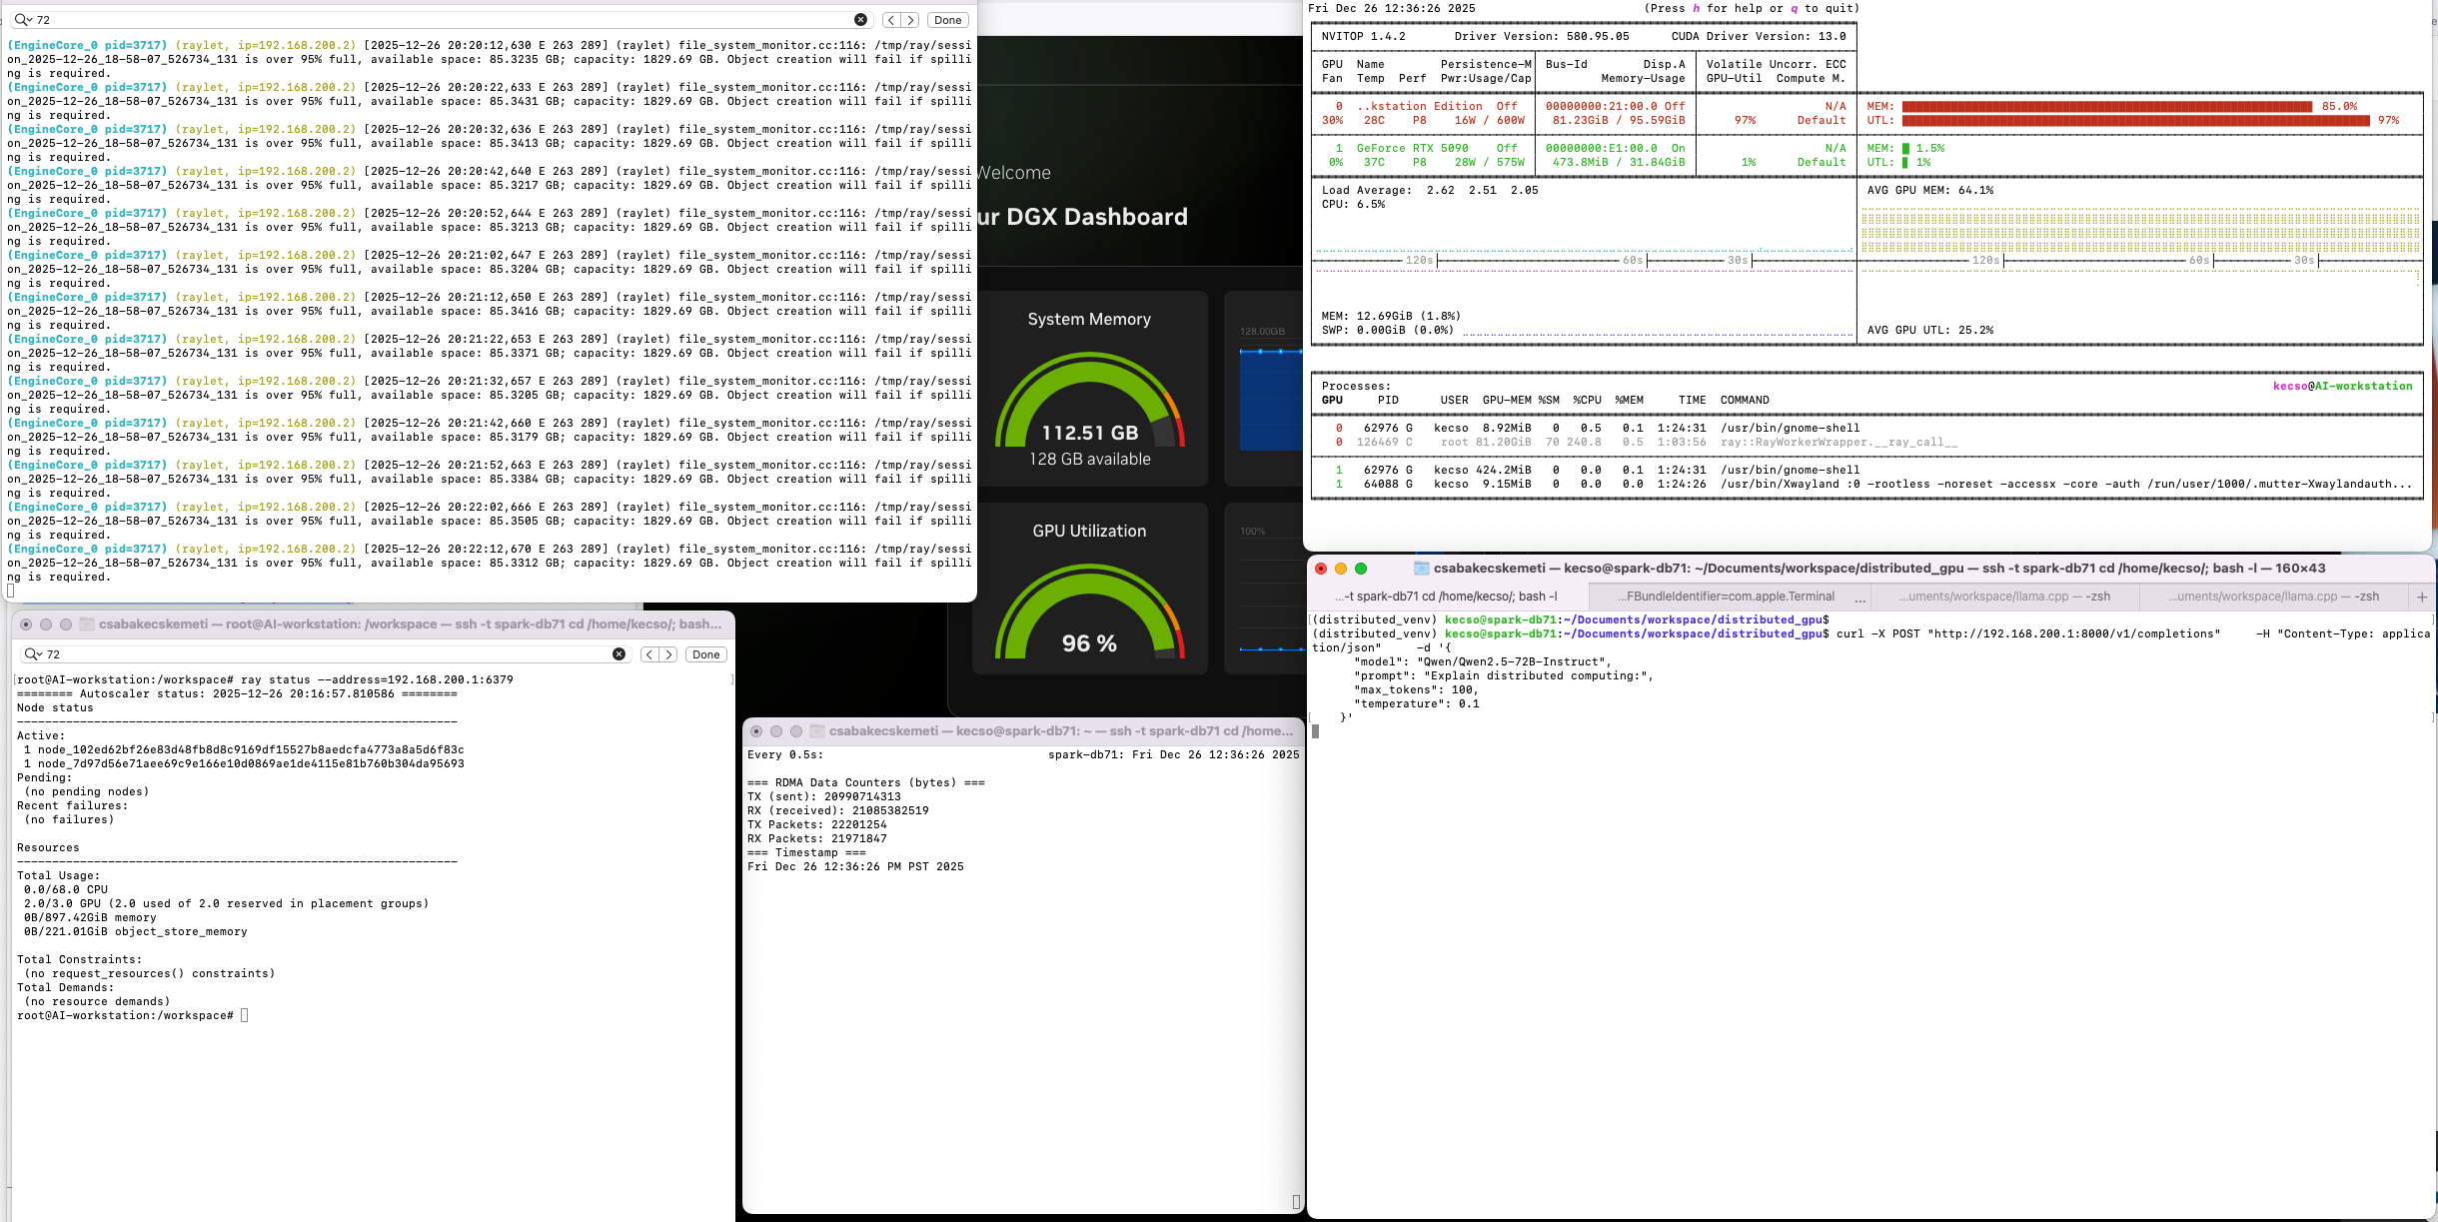Go to next match in top find bar

(x=910, y=20)
